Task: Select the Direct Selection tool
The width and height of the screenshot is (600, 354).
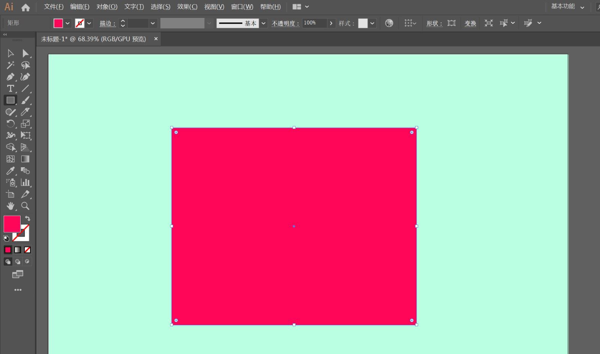Action: click(x=25, y=54)
